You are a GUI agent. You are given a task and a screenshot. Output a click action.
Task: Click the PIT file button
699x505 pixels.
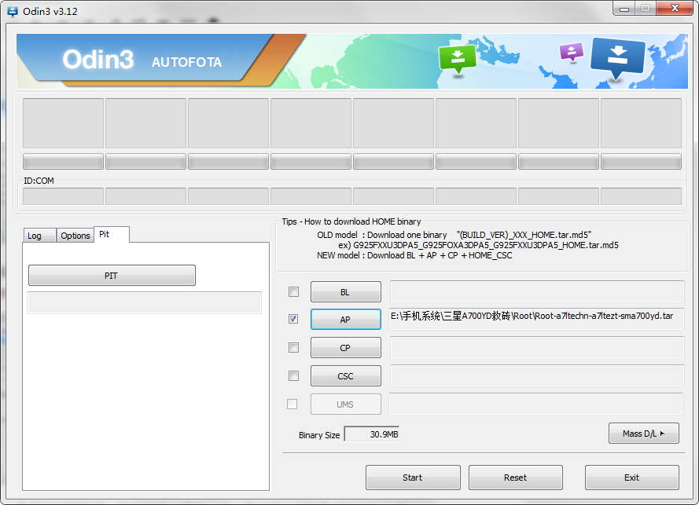click(x=112, y=275)
